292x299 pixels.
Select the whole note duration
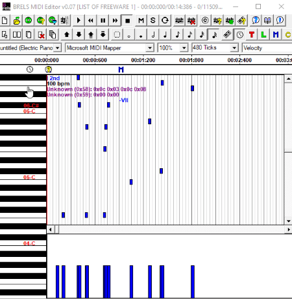(x=129, y=34)
